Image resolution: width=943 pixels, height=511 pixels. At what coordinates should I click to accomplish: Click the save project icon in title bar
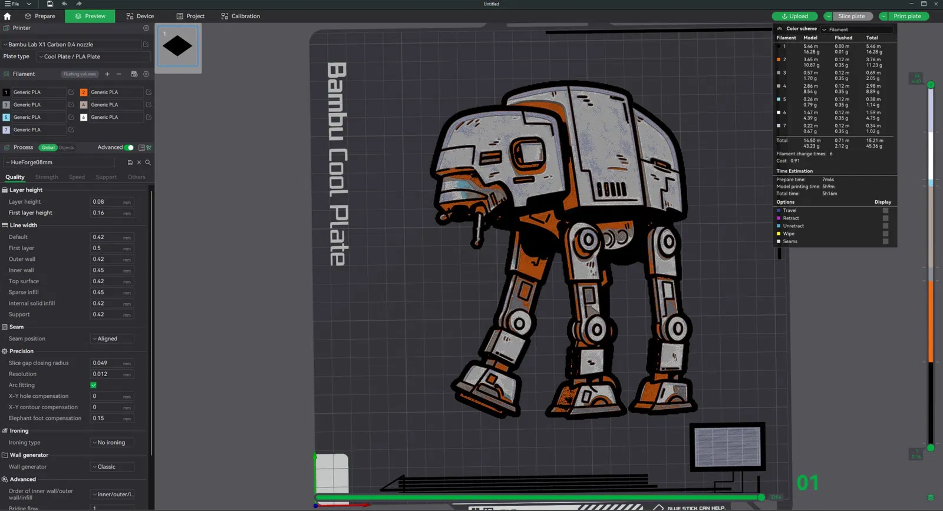(x=50, y=4)
